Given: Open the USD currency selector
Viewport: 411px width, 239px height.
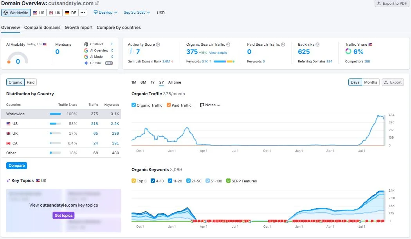Looking at the screenshot, I should click(160, 12).
